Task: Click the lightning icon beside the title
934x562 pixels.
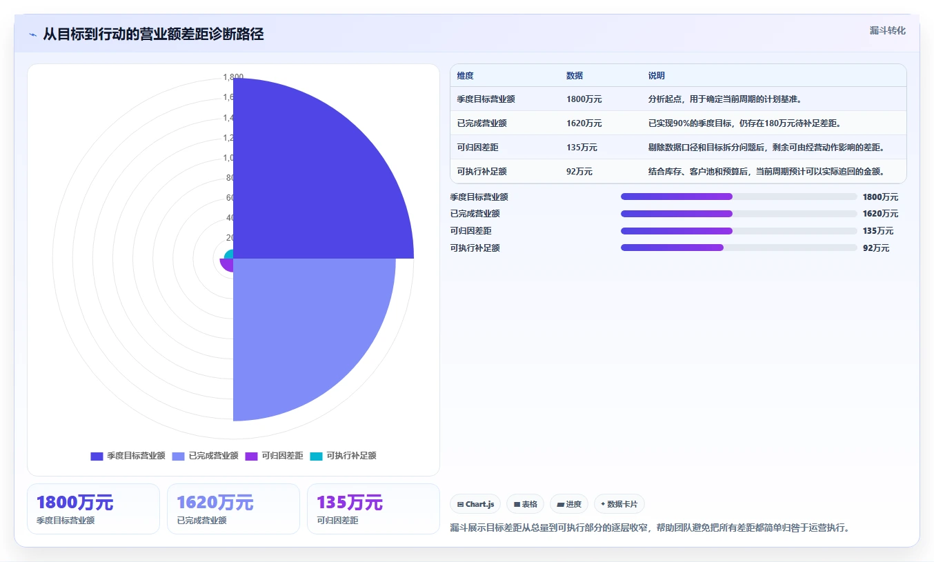Action: [32, 34]
